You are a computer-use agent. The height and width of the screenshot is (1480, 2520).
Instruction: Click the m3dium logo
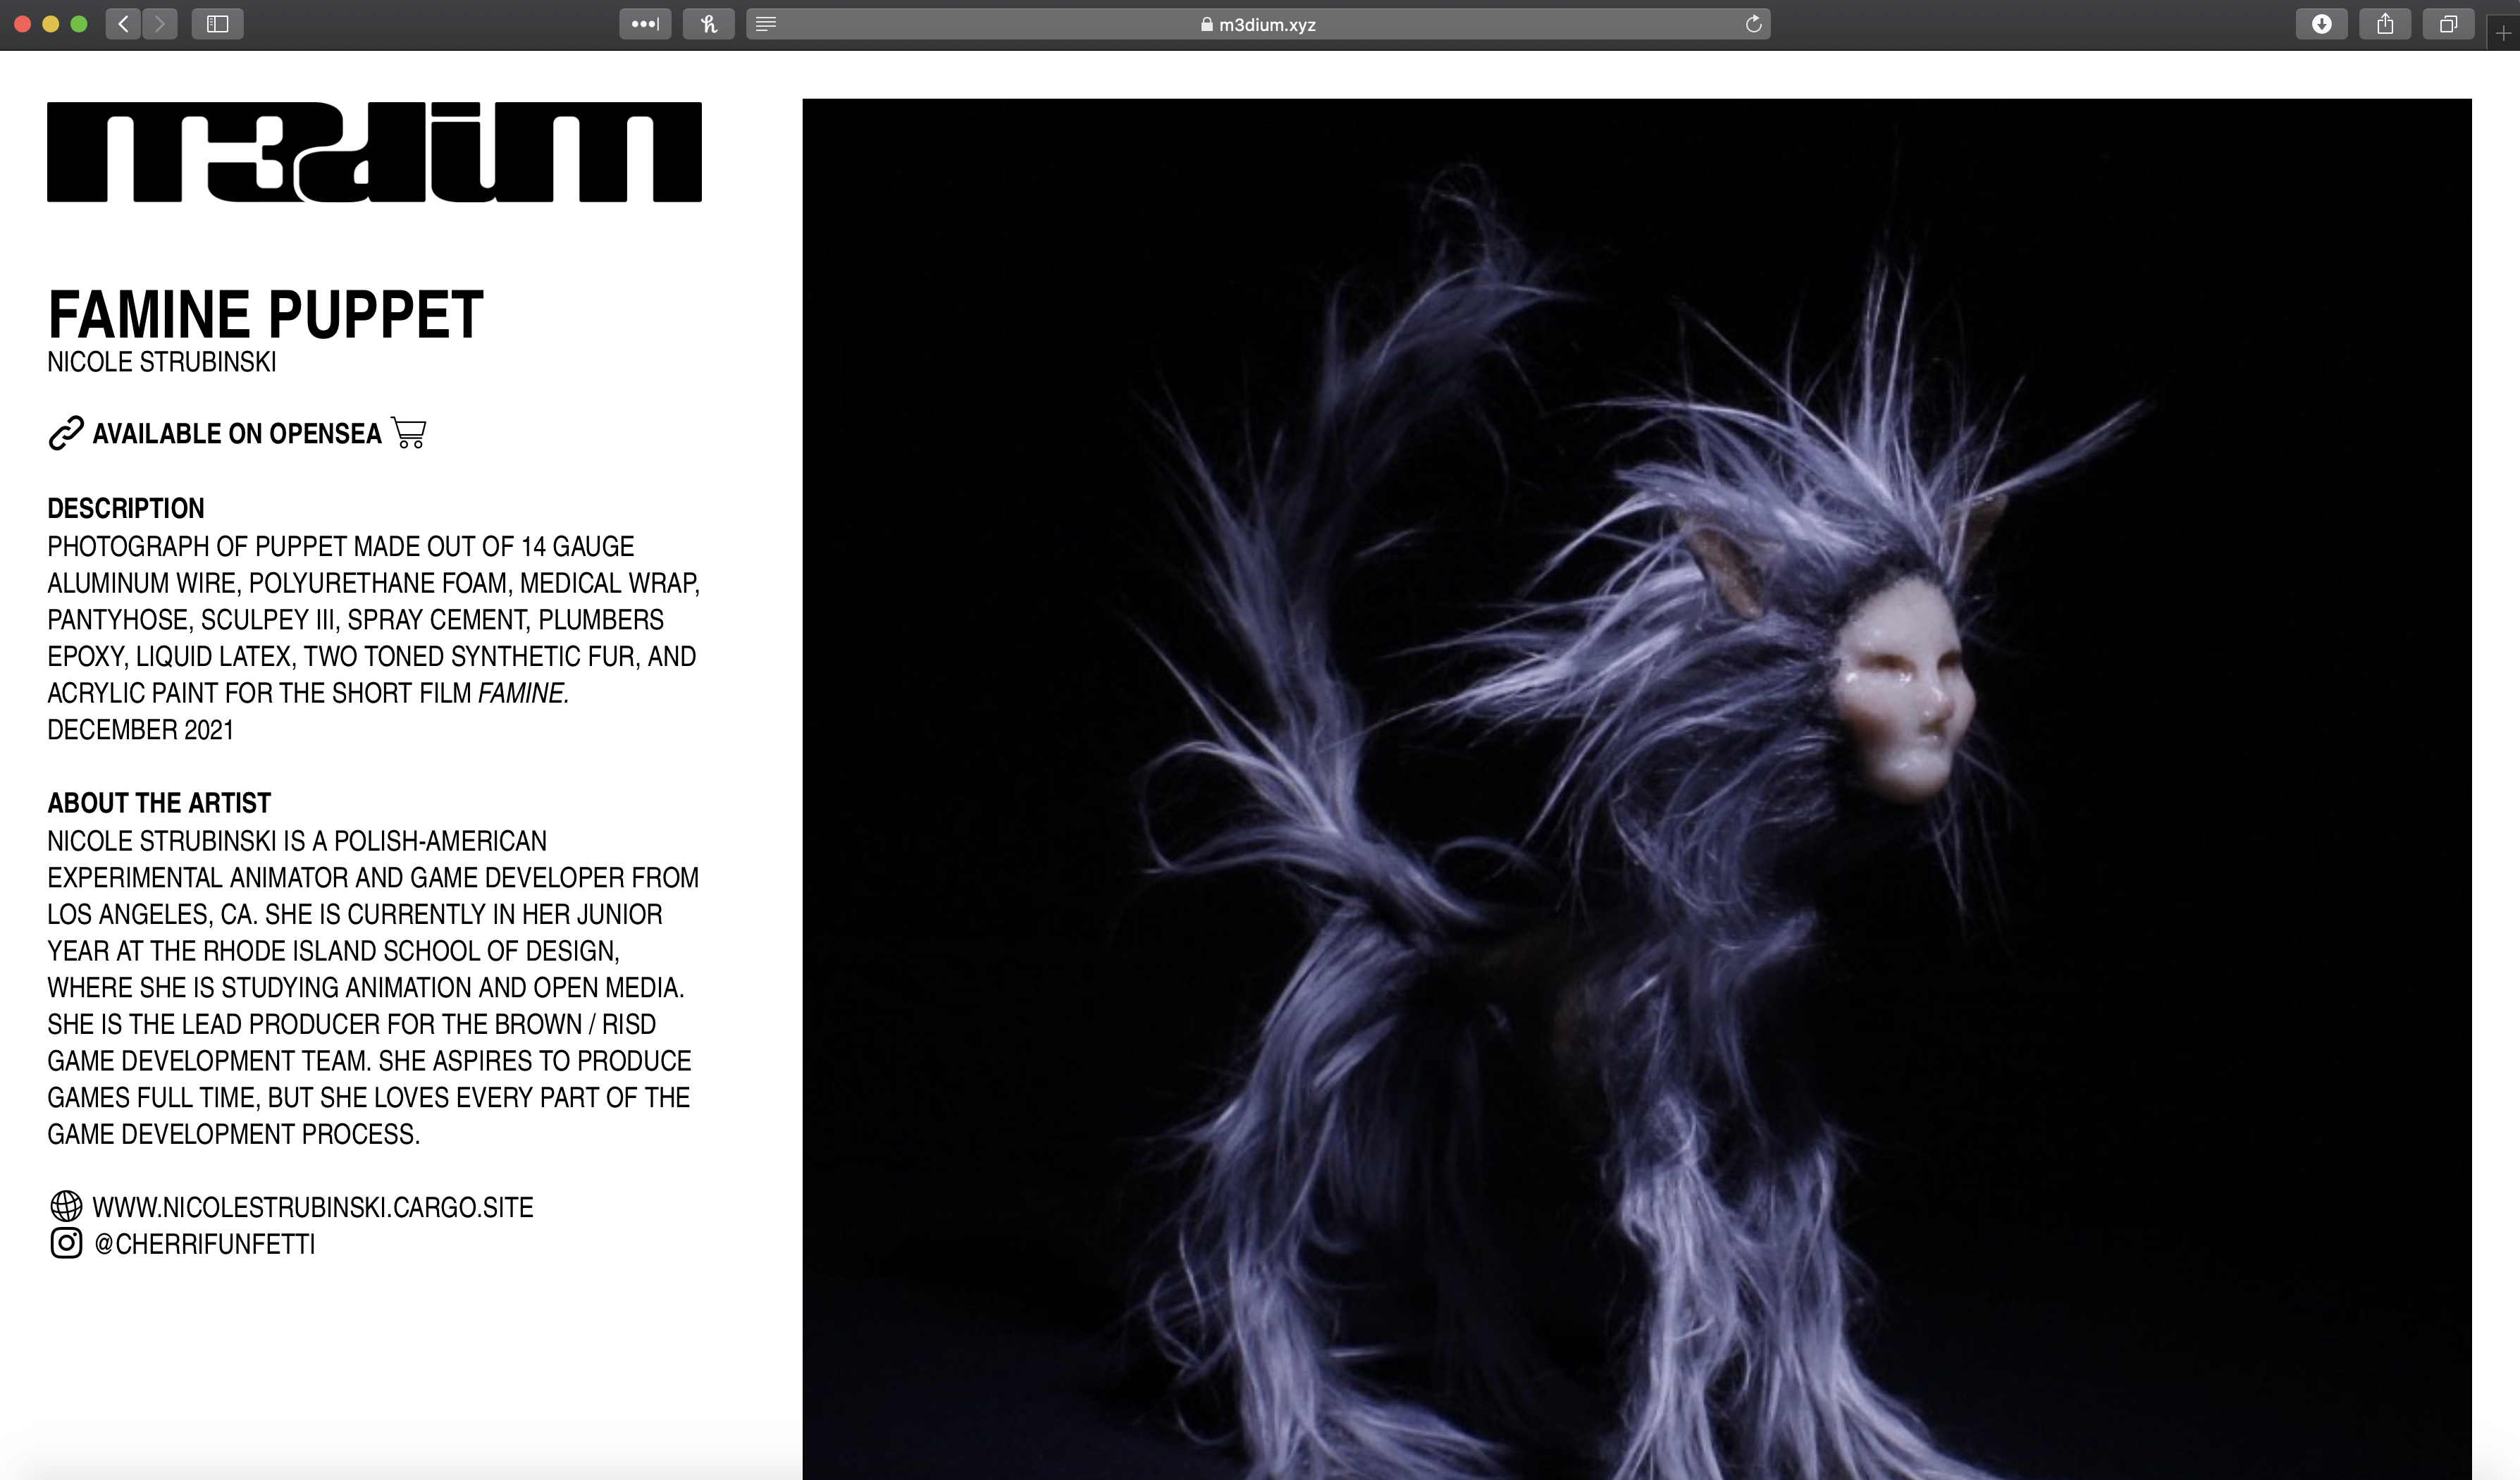click(374, 151)
